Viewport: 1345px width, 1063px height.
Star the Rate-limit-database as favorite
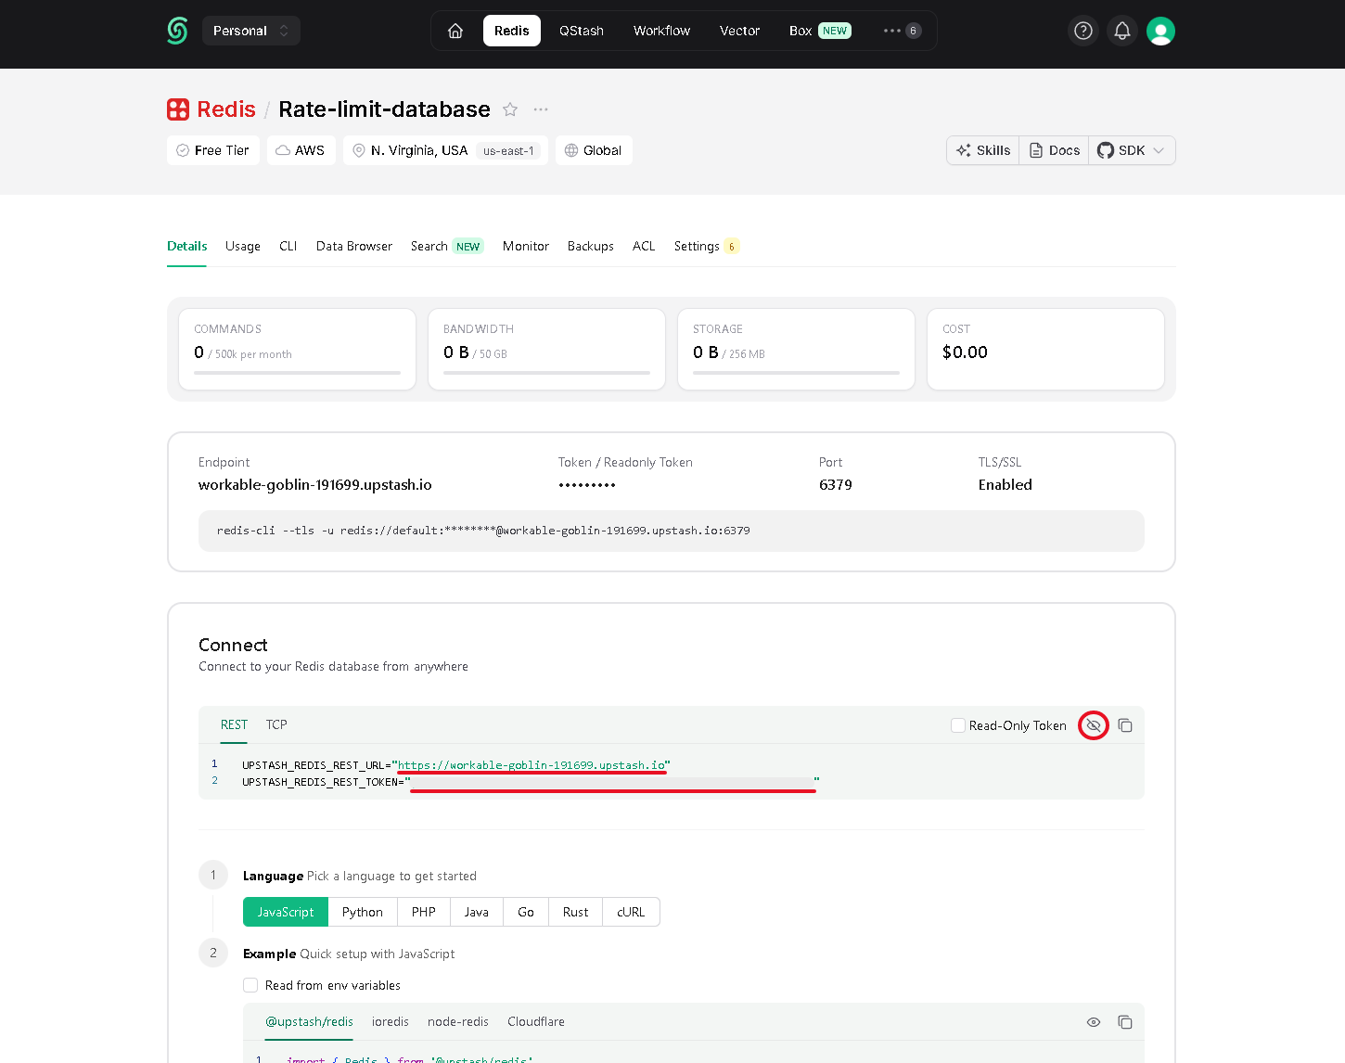(510, 109)
